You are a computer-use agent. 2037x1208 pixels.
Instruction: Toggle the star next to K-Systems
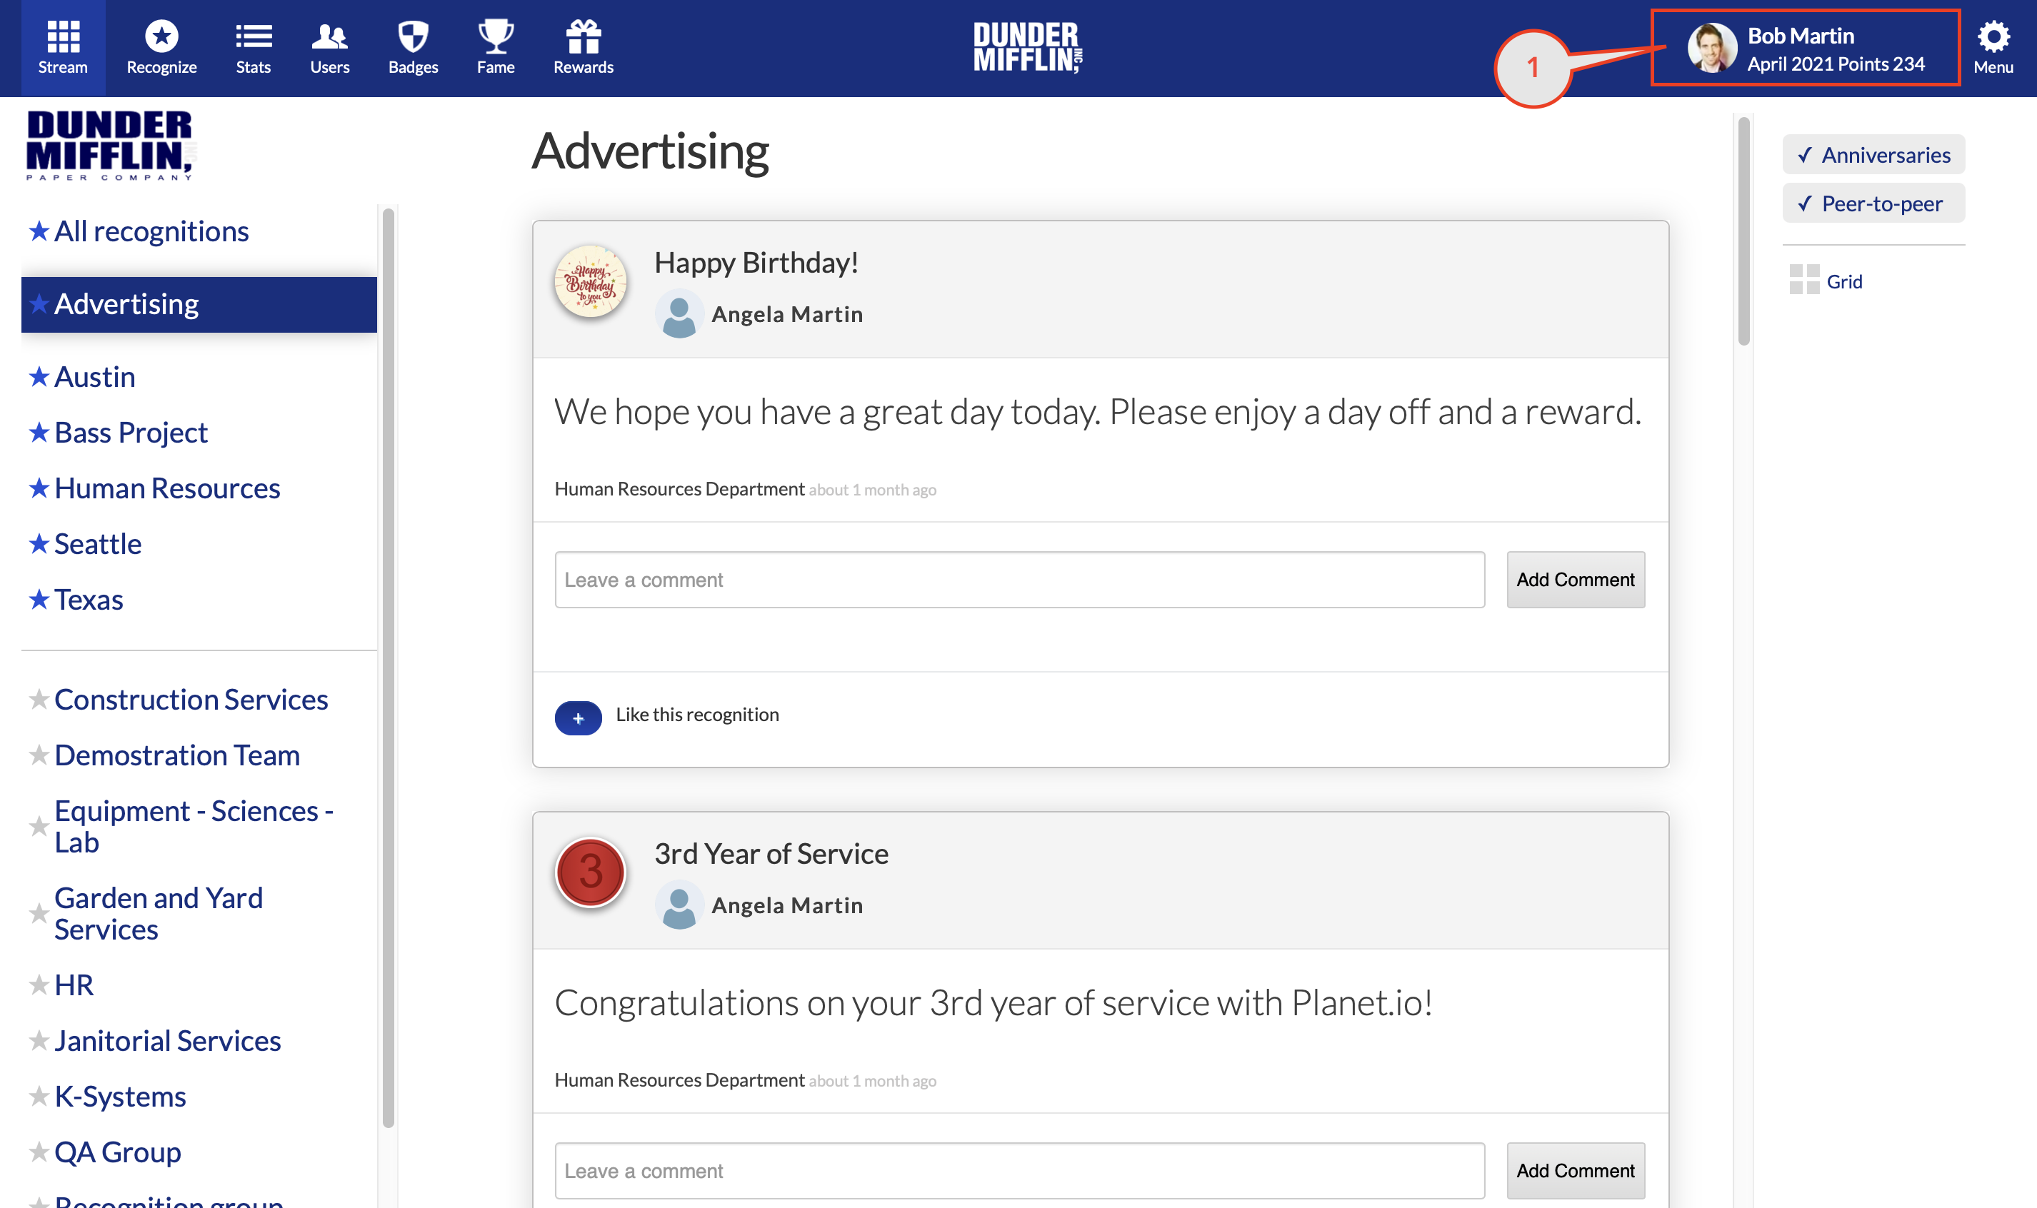pyautogui.click(x=39, y=1097)
